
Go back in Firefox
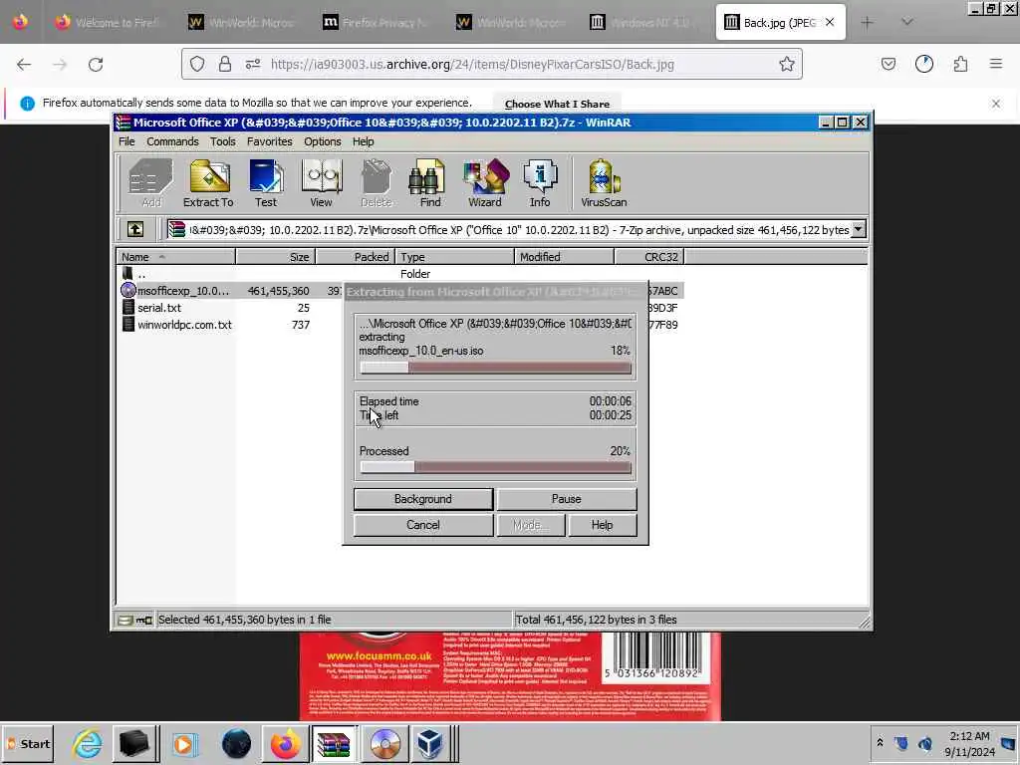pos(24,65)
